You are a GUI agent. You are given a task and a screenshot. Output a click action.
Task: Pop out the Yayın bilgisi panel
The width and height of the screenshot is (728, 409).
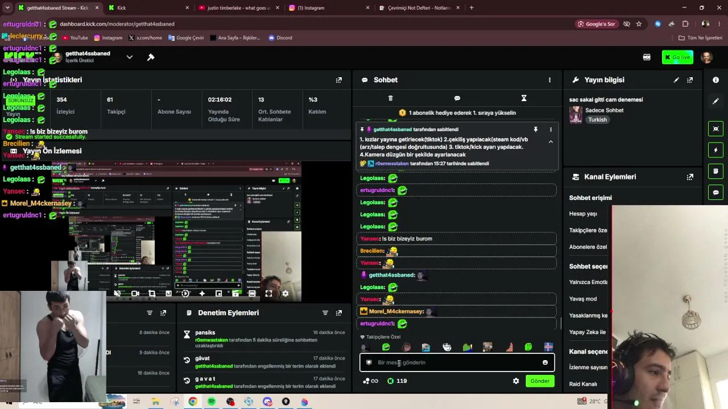(x=690, y=80)
